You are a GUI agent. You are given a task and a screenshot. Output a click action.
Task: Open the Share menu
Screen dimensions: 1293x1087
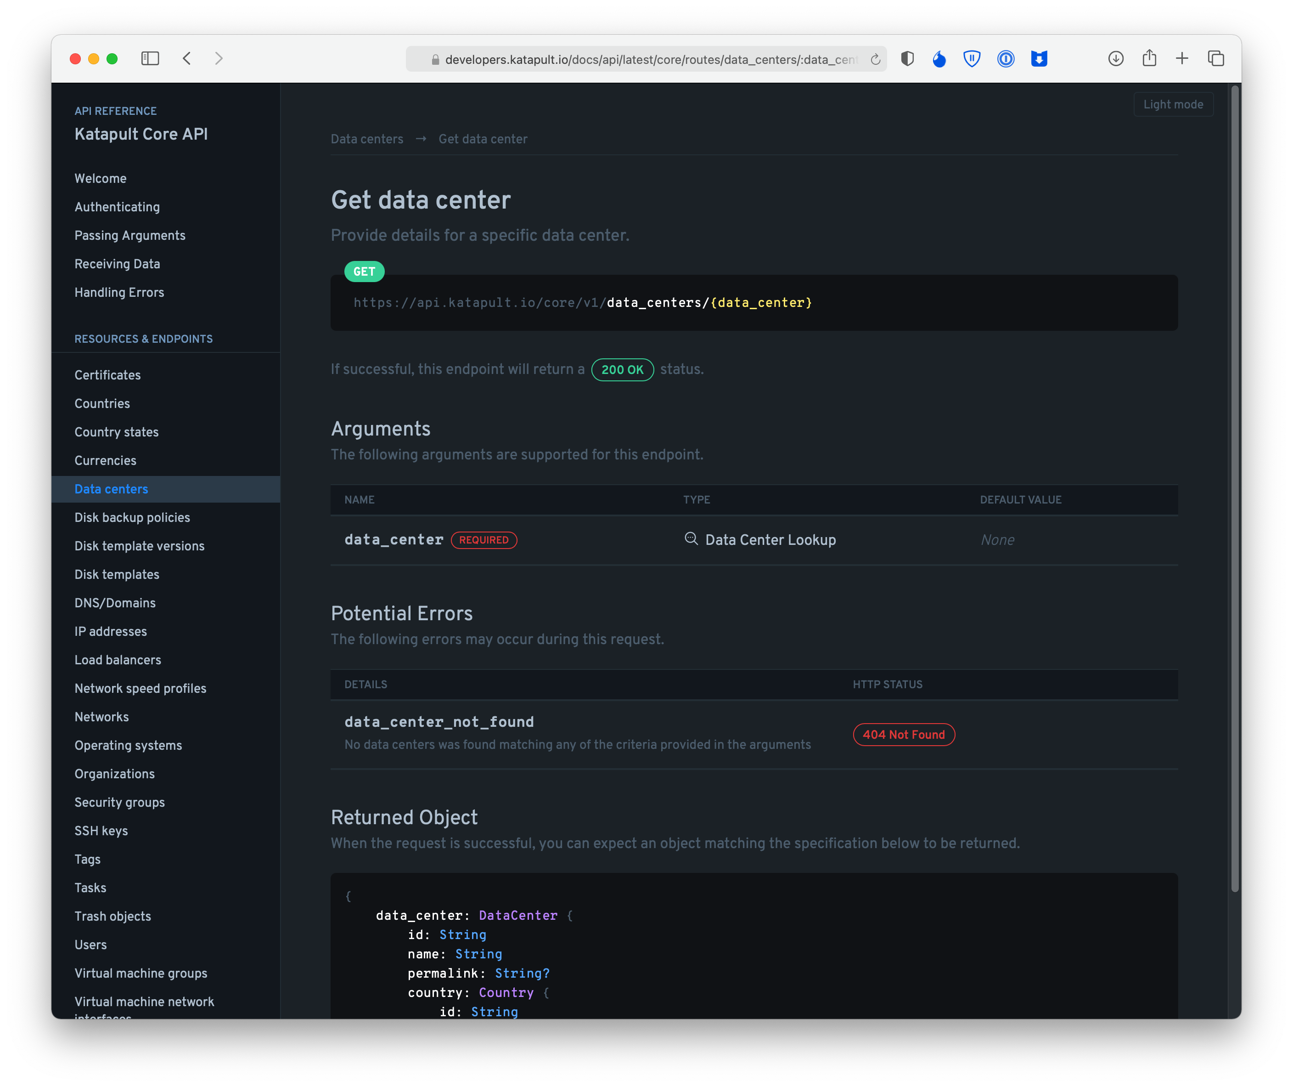[x=1149, y=58]
